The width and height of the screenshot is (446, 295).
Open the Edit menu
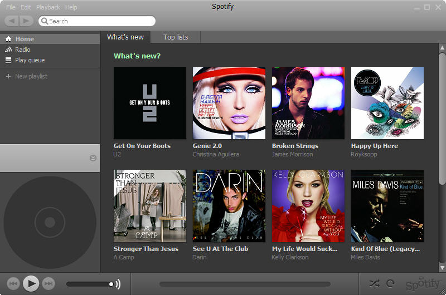pos(26,7)
